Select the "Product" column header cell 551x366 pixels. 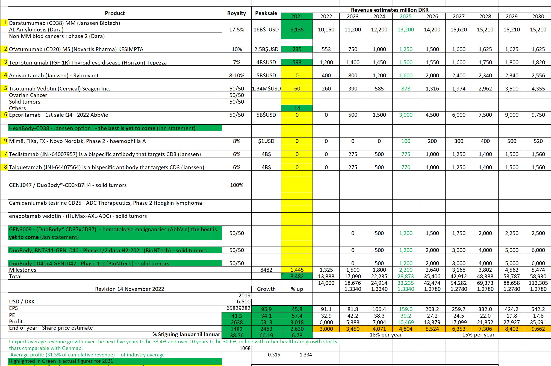[115, 13]
